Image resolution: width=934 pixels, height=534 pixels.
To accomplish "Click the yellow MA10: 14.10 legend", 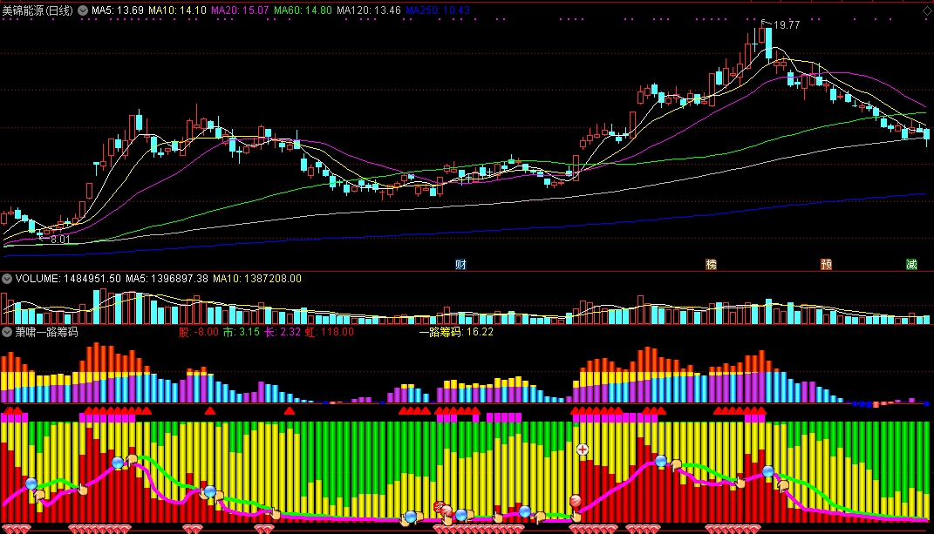I will point(178,10).
